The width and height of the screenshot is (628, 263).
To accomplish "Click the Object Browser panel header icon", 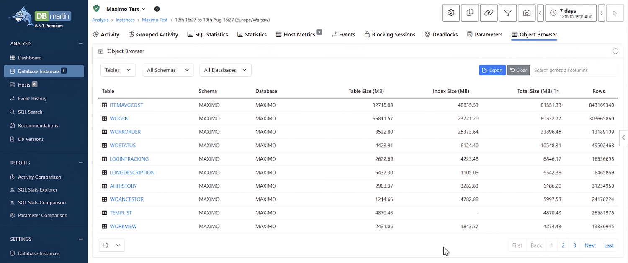I will pyautogui.click(x=100, y=51).
